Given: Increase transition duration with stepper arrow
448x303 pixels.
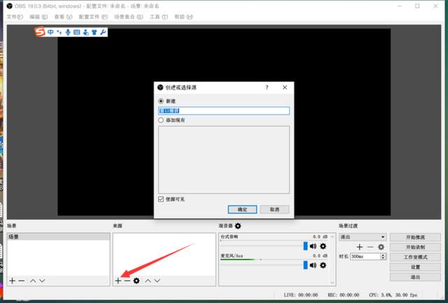Looking at the screenshot, I should tap(383, 255).
